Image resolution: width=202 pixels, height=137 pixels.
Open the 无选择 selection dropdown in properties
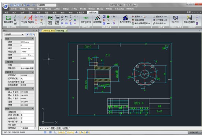14,34
